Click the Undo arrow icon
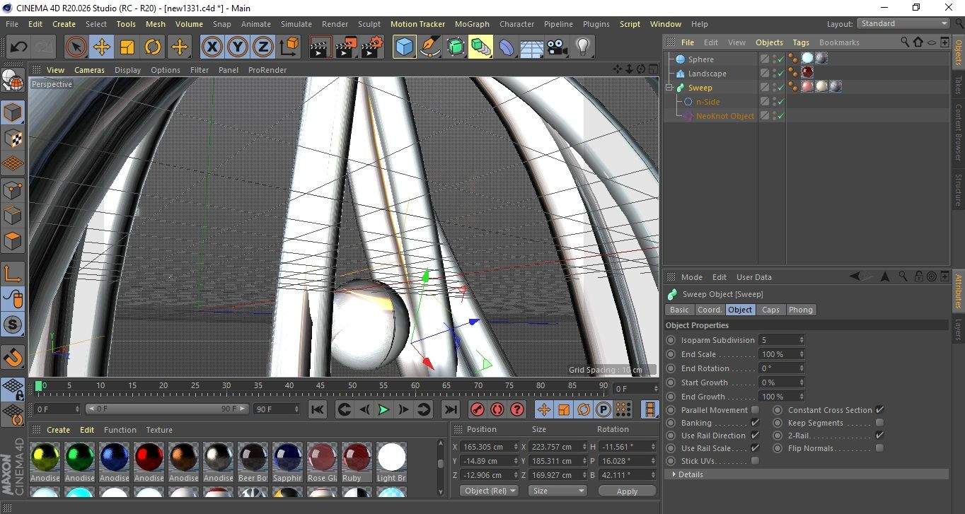 (19, 47)
